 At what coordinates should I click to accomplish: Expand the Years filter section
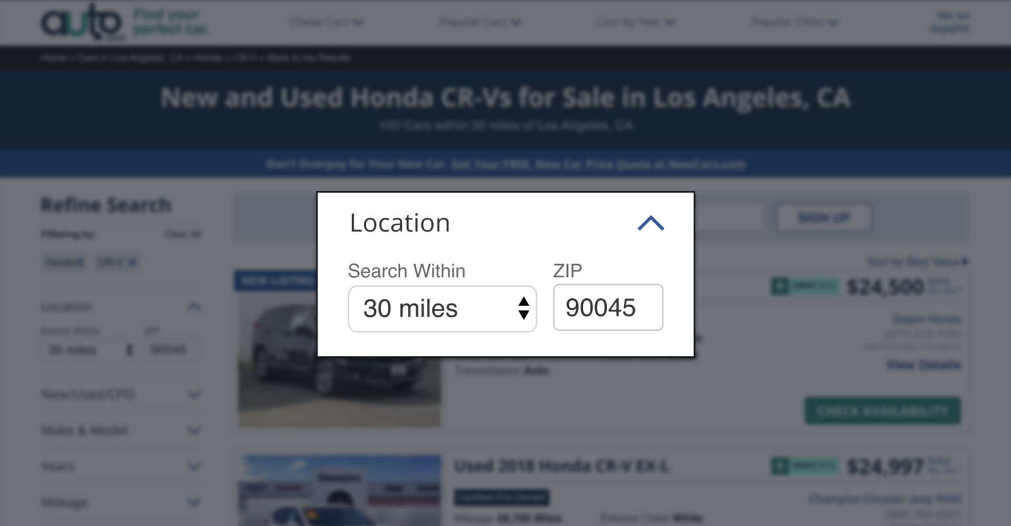pyautogui.click(x=194, y=467)
